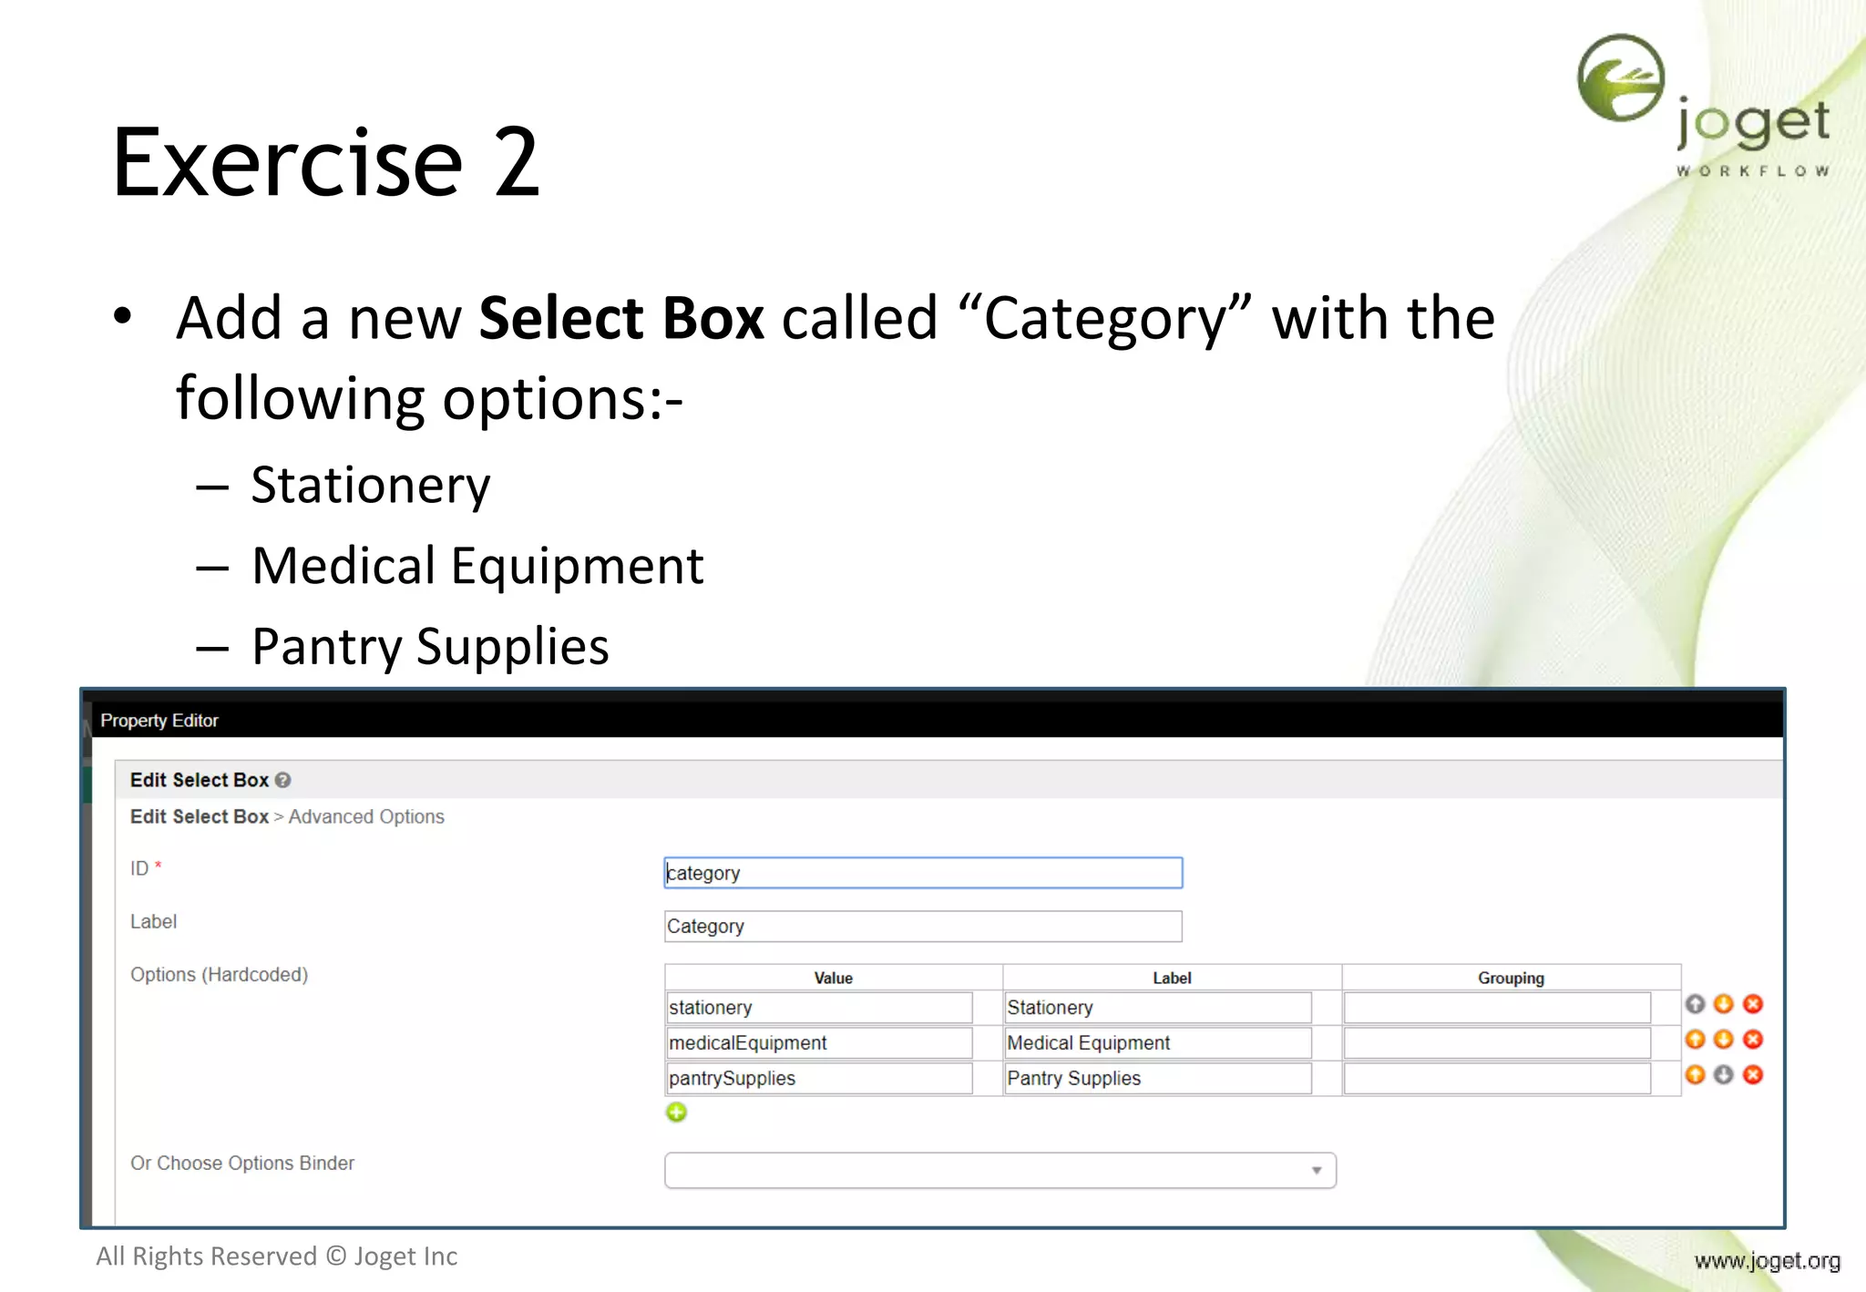Edit the Stationery label field
Image resolution: width=1866 pixels, height=1292 pixels.
point(1158,1008)
